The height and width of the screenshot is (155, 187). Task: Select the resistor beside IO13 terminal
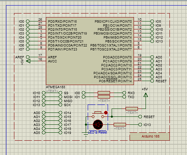tap(120, 124)
